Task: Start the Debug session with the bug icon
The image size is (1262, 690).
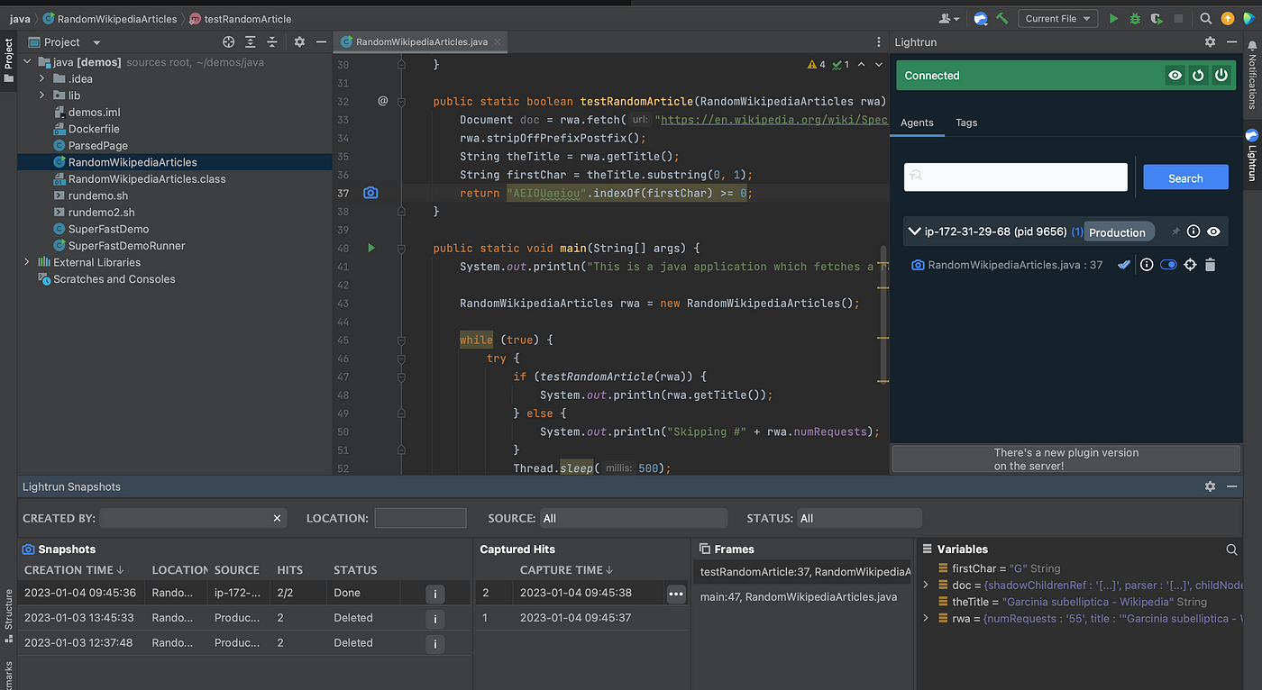Action: click(1134, 18)
